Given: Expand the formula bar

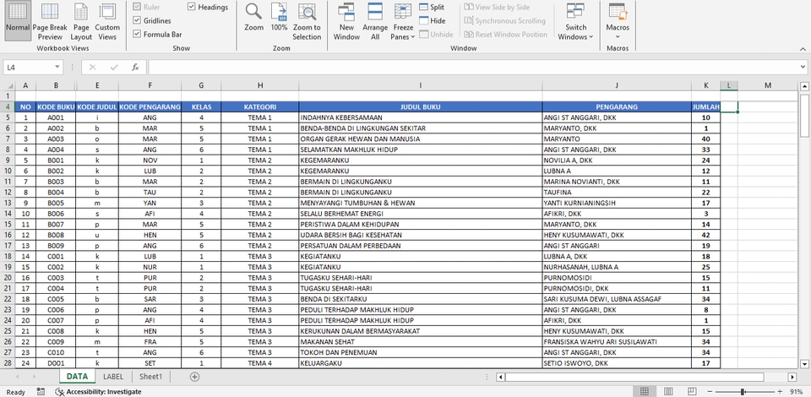Looking at the screenshot, I should click(803, 68).
